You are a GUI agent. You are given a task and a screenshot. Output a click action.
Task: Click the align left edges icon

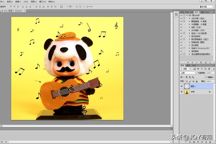tap(23, 6)
